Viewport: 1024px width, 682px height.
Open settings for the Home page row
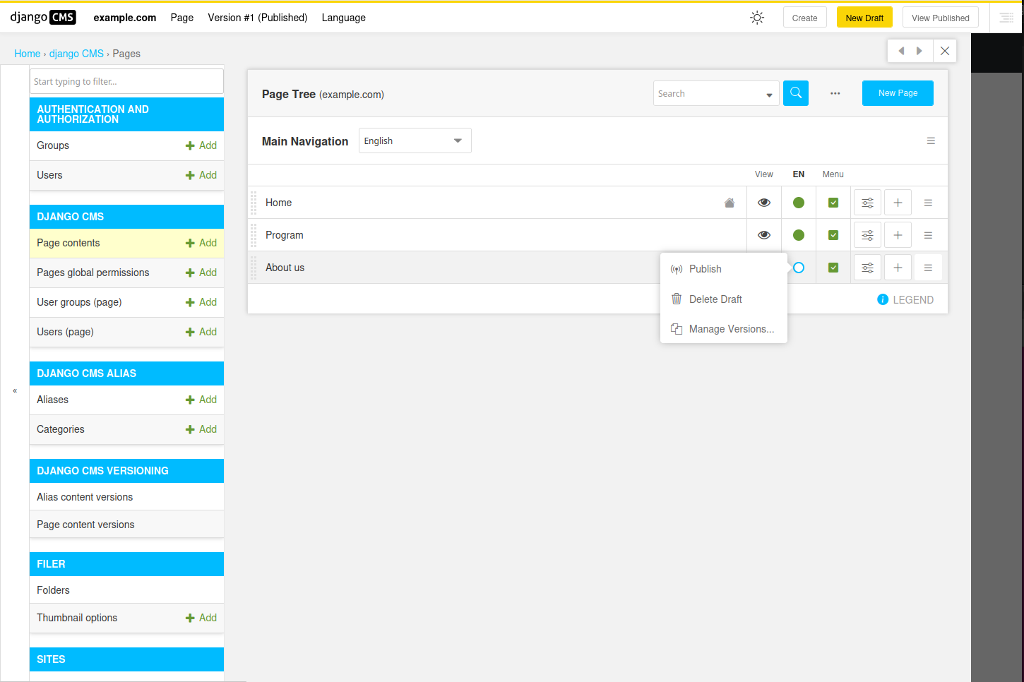coord(867,203)
